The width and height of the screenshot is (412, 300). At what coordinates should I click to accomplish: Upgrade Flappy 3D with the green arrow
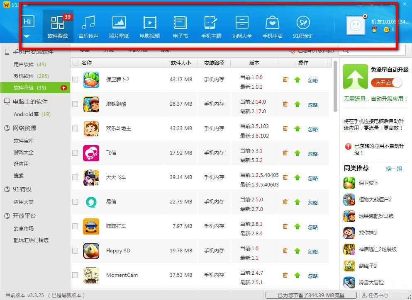tap(297, 250)
